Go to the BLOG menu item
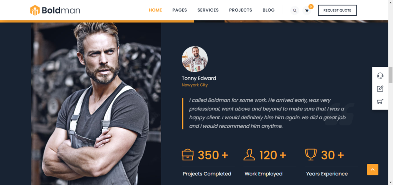The height and width of the screenshot is (185, 393). pos(268,10)
